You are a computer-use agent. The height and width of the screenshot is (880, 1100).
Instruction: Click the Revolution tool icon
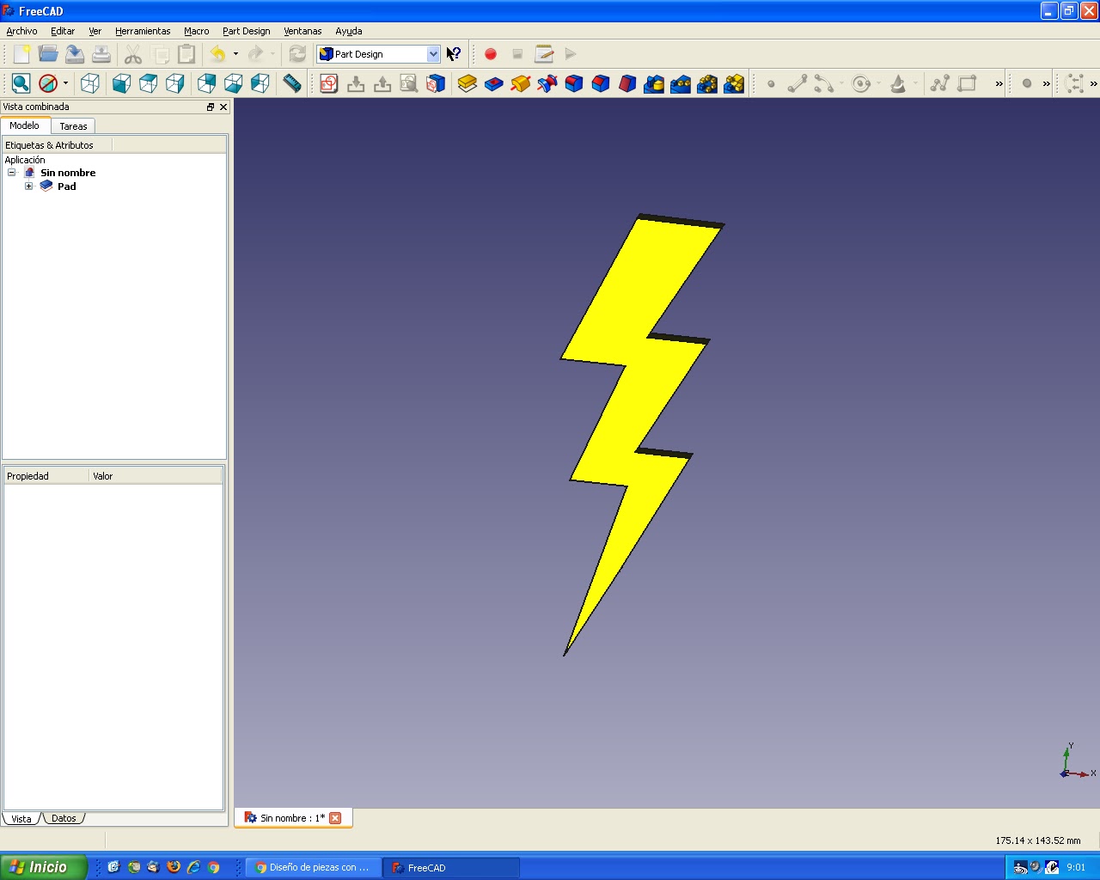coord(521,83)
